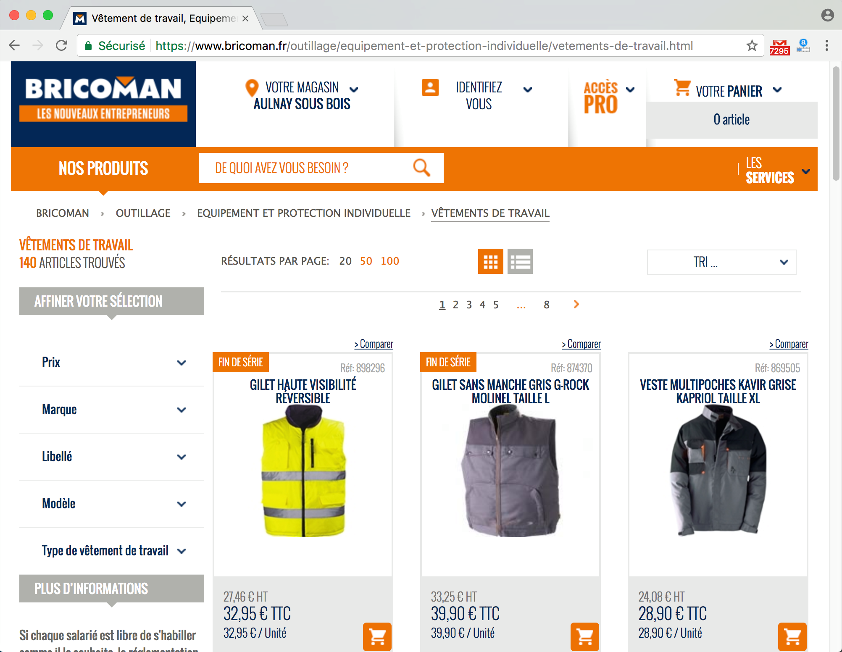The width and height of the screenshot is (842, 652).
Task: Expand the Votre Panier dropdown
Action: pyautogui.click(x=777, y=89)
